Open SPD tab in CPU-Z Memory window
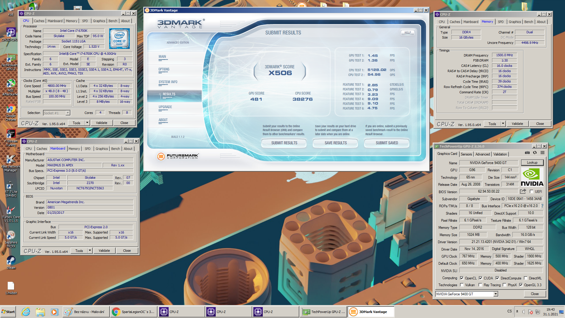This screenshot has height=318, width=565. click(x=501, y=22)
